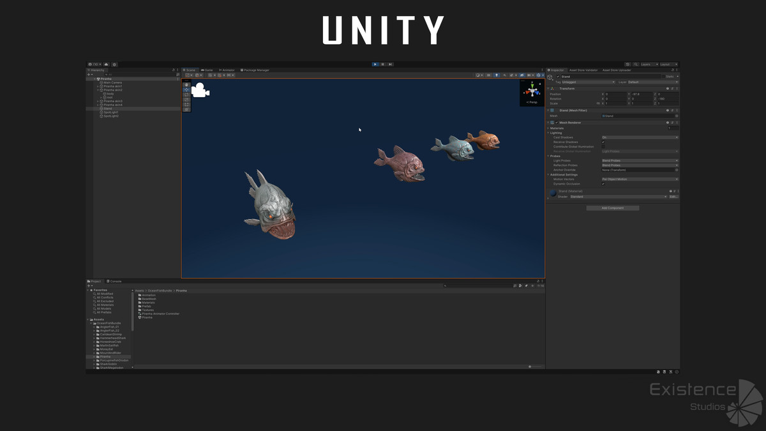Select the Scale tool
The width and height of the screenshot is (766, 431).
[x=186, y=99]
